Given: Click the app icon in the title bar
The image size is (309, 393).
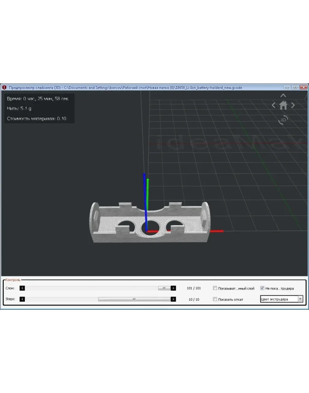Looking at the screenshot, I should (x=4, y=87).
